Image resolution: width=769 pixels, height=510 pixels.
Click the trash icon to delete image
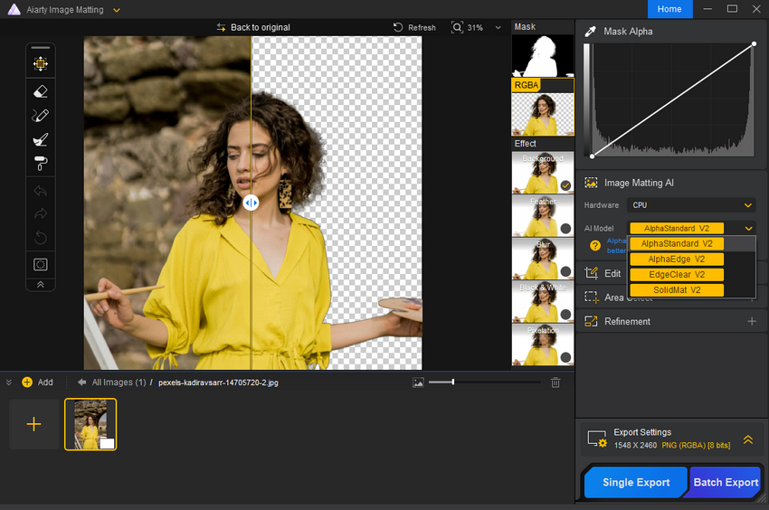[x=555, y=382]
